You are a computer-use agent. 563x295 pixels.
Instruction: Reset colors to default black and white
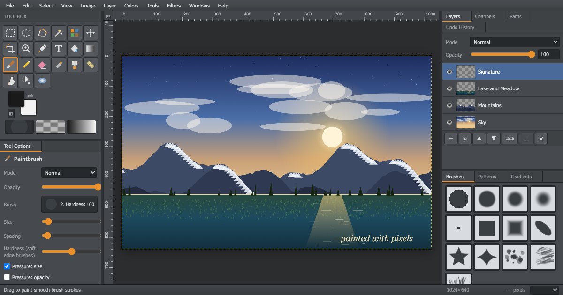click(x=11, y=113)
